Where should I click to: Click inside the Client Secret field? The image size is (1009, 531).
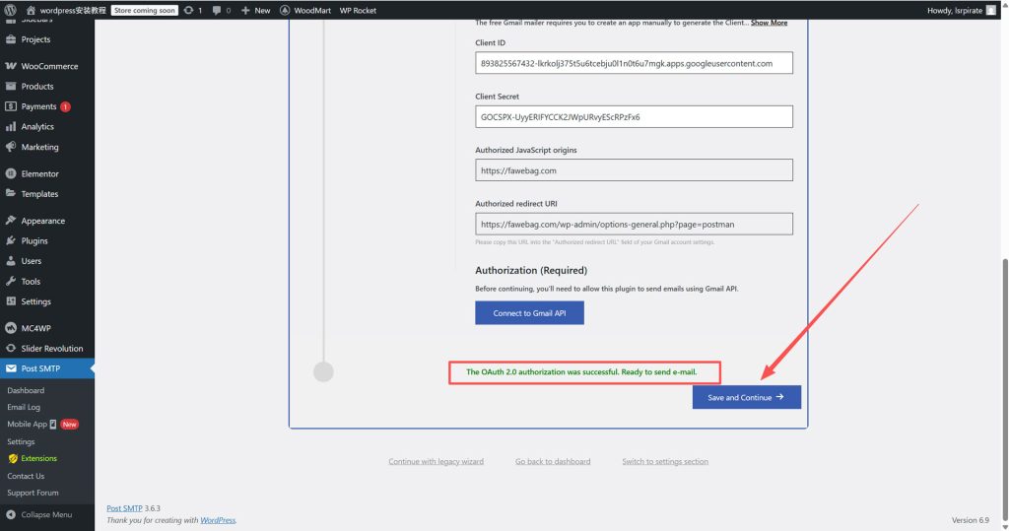(x=634, y=116)
